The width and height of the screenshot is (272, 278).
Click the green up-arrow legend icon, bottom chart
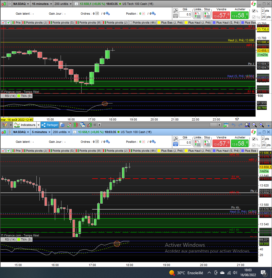8,151
